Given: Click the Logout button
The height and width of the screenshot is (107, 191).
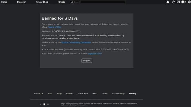Looking at the screenshot, I should pyautogui.click(x=87, y=61).
